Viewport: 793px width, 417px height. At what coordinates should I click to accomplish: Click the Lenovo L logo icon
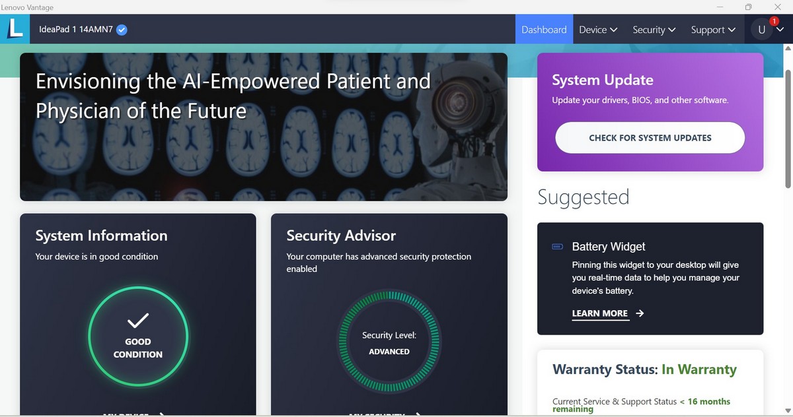coord(15,29)
